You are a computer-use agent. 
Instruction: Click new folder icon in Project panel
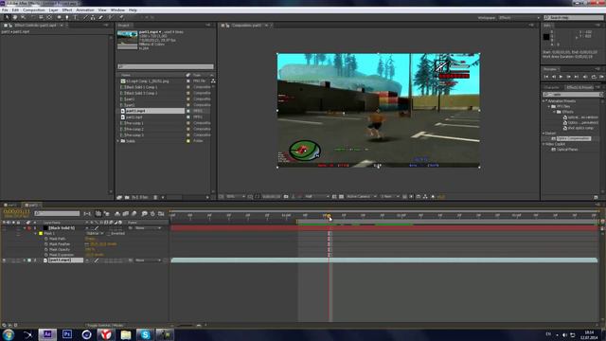point(127,197)
